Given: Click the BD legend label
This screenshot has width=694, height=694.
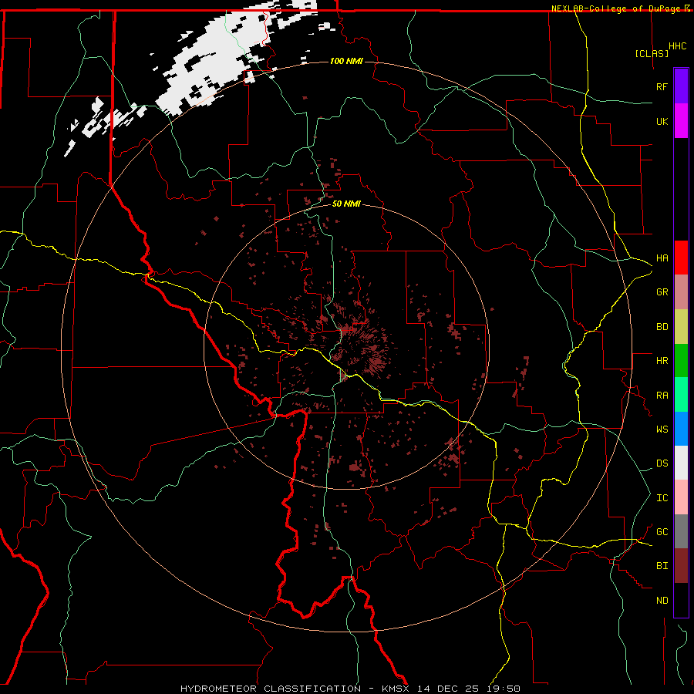Looking at the screenshot, I should [662, 327].
